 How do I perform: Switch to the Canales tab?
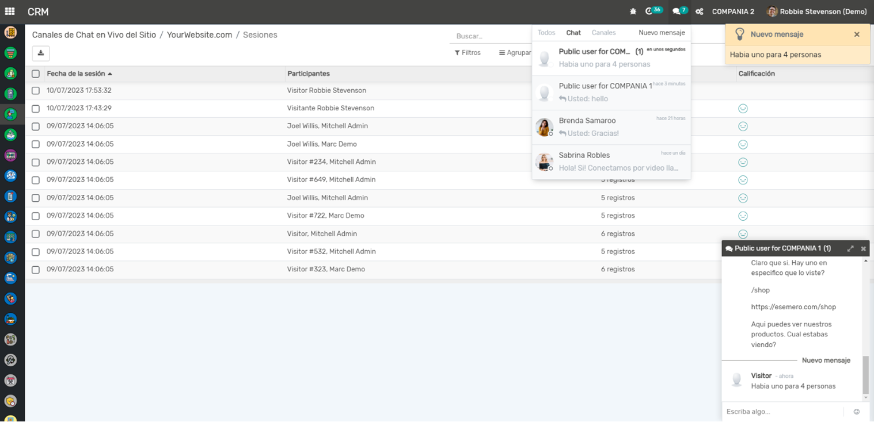(603, 33)
